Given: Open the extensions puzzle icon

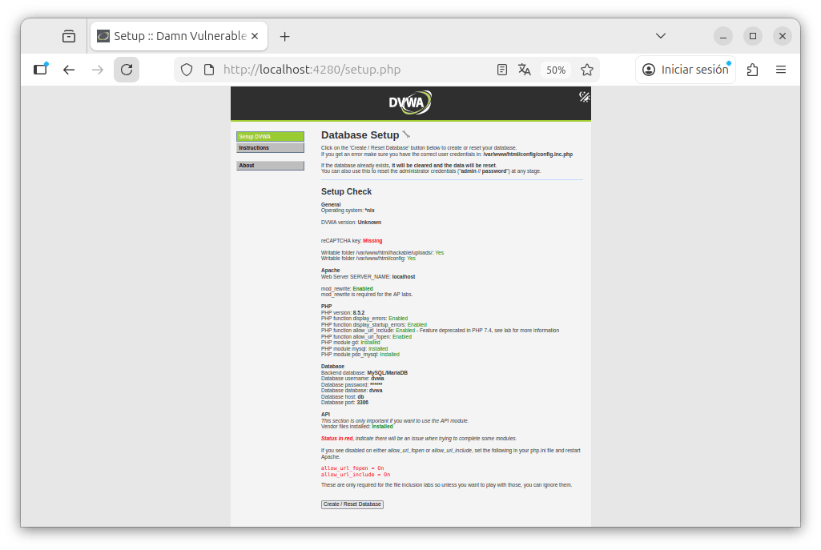Looking at the screenshot, I should coord(752,70).
